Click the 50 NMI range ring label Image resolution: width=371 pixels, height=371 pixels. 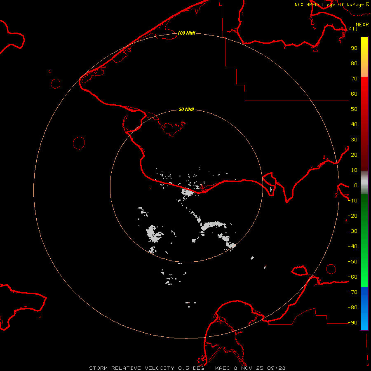(186, 109)
